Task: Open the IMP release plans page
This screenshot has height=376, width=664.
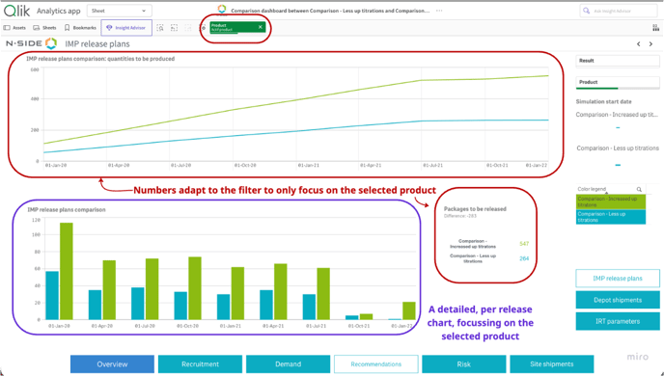Action: [x=618, y=279]
